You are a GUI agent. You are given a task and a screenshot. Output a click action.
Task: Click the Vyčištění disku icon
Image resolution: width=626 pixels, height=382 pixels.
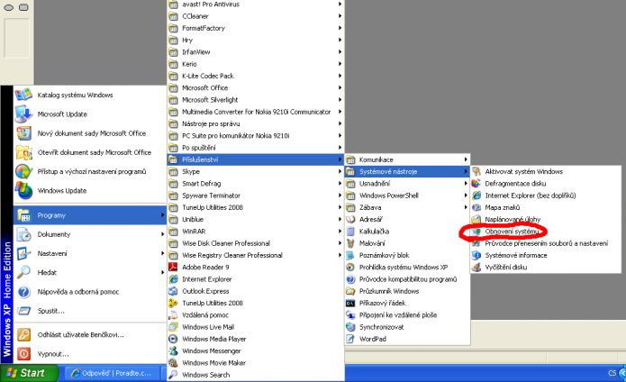pyautogui.click(x=476, y=267)
